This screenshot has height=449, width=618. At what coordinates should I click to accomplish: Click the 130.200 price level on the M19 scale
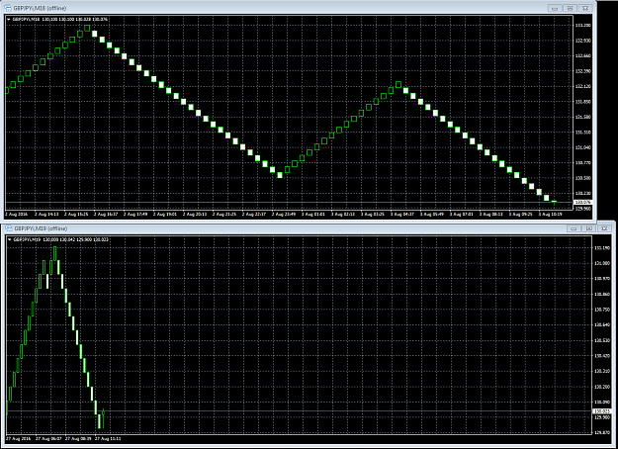click(x=602, y=387)
